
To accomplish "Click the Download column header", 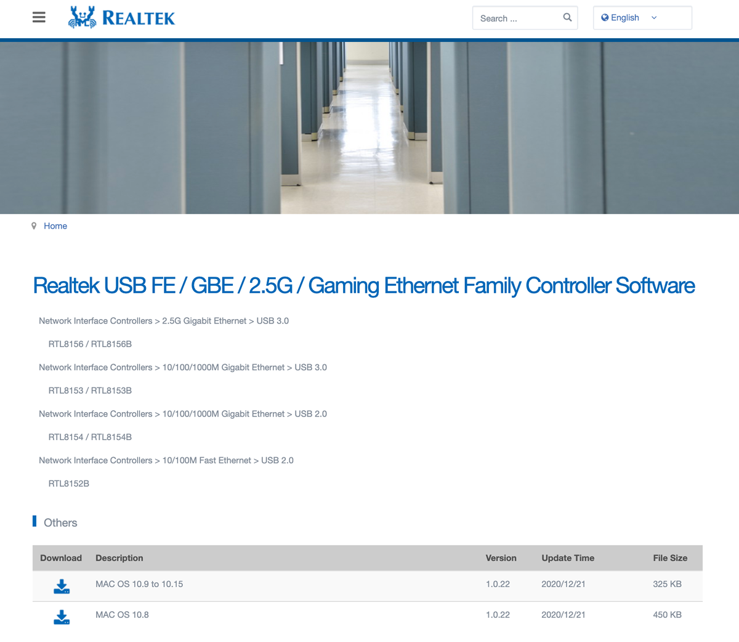I will [x=61, y=558].
